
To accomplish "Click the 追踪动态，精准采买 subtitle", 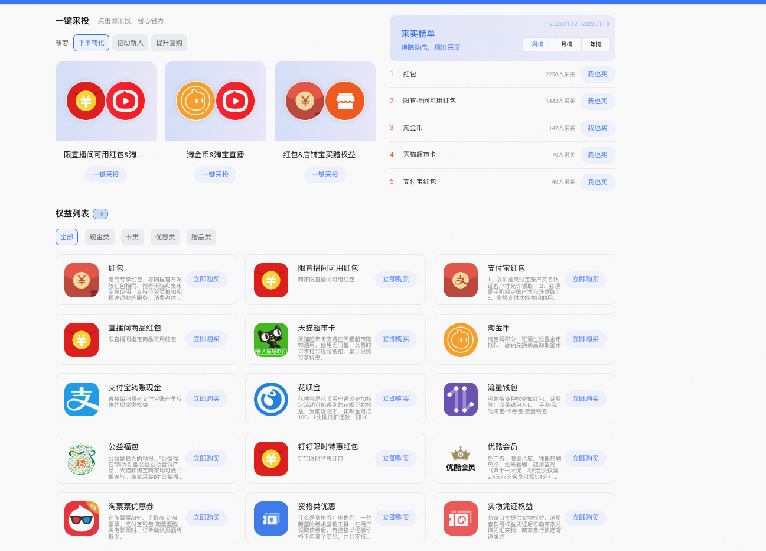I will (431, 47).
